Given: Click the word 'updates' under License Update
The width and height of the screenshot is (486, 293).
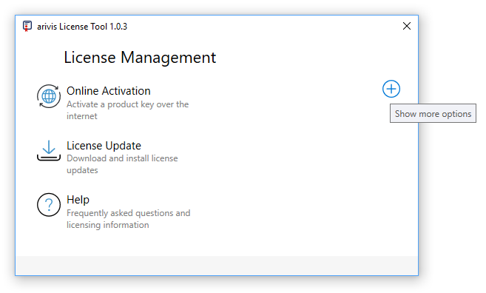Looking at the screenshot, I should [x=82, y=170].
